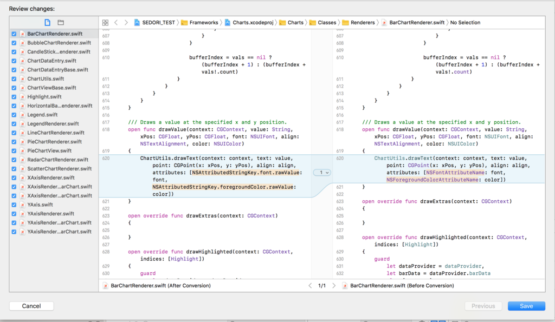Viewport: 555px width, 322px height.
Task: Click the Cancel button
Action: point(31,306)
